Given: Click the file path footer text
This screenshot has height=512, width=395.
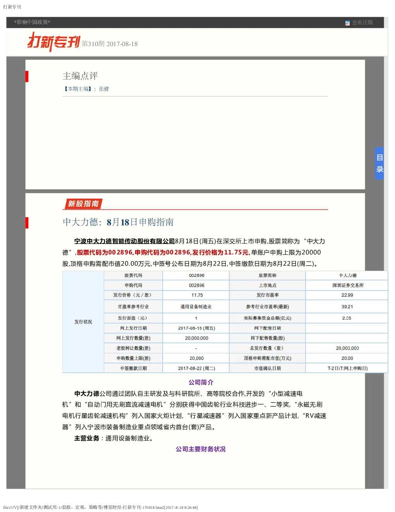Looking at the screenshot, I should tap(100, 507).
